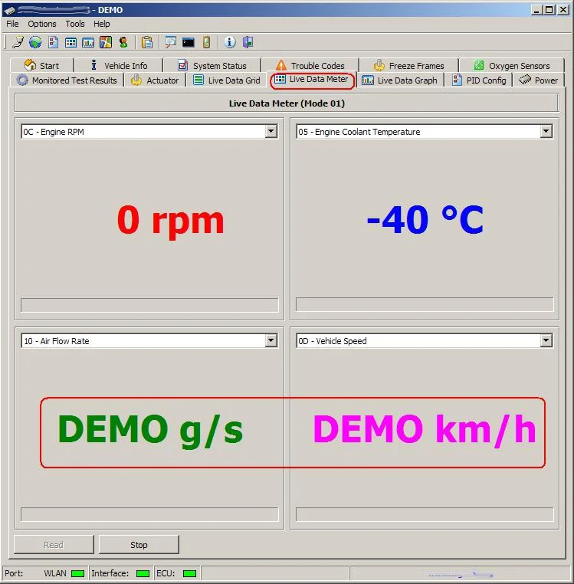This screenshot has height=584, width=574.
Task: Click the user person toolbar icon
Action: (x=123, y=42)
